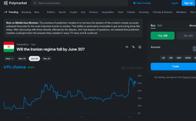196x121 pixels.
Task: Open the Market order type dropdown
Action: pyautogui.click(x=193, y=26)
